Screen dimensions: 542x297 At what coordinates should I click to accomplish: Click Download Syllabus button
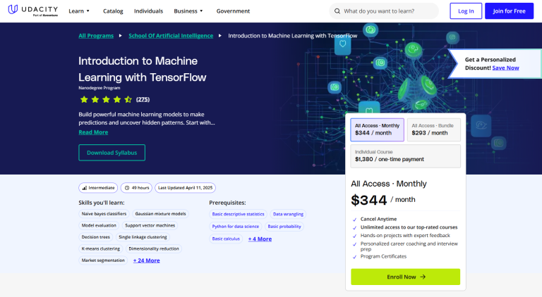pyautogui.click(x=112, y=153)
